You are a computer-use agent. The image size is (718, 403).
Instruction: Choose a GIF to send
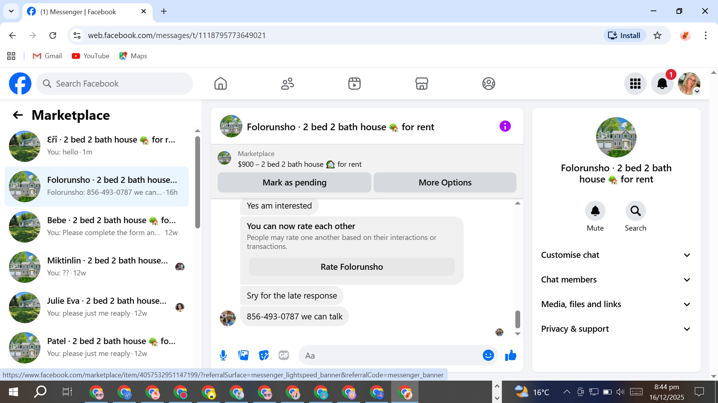284,356
